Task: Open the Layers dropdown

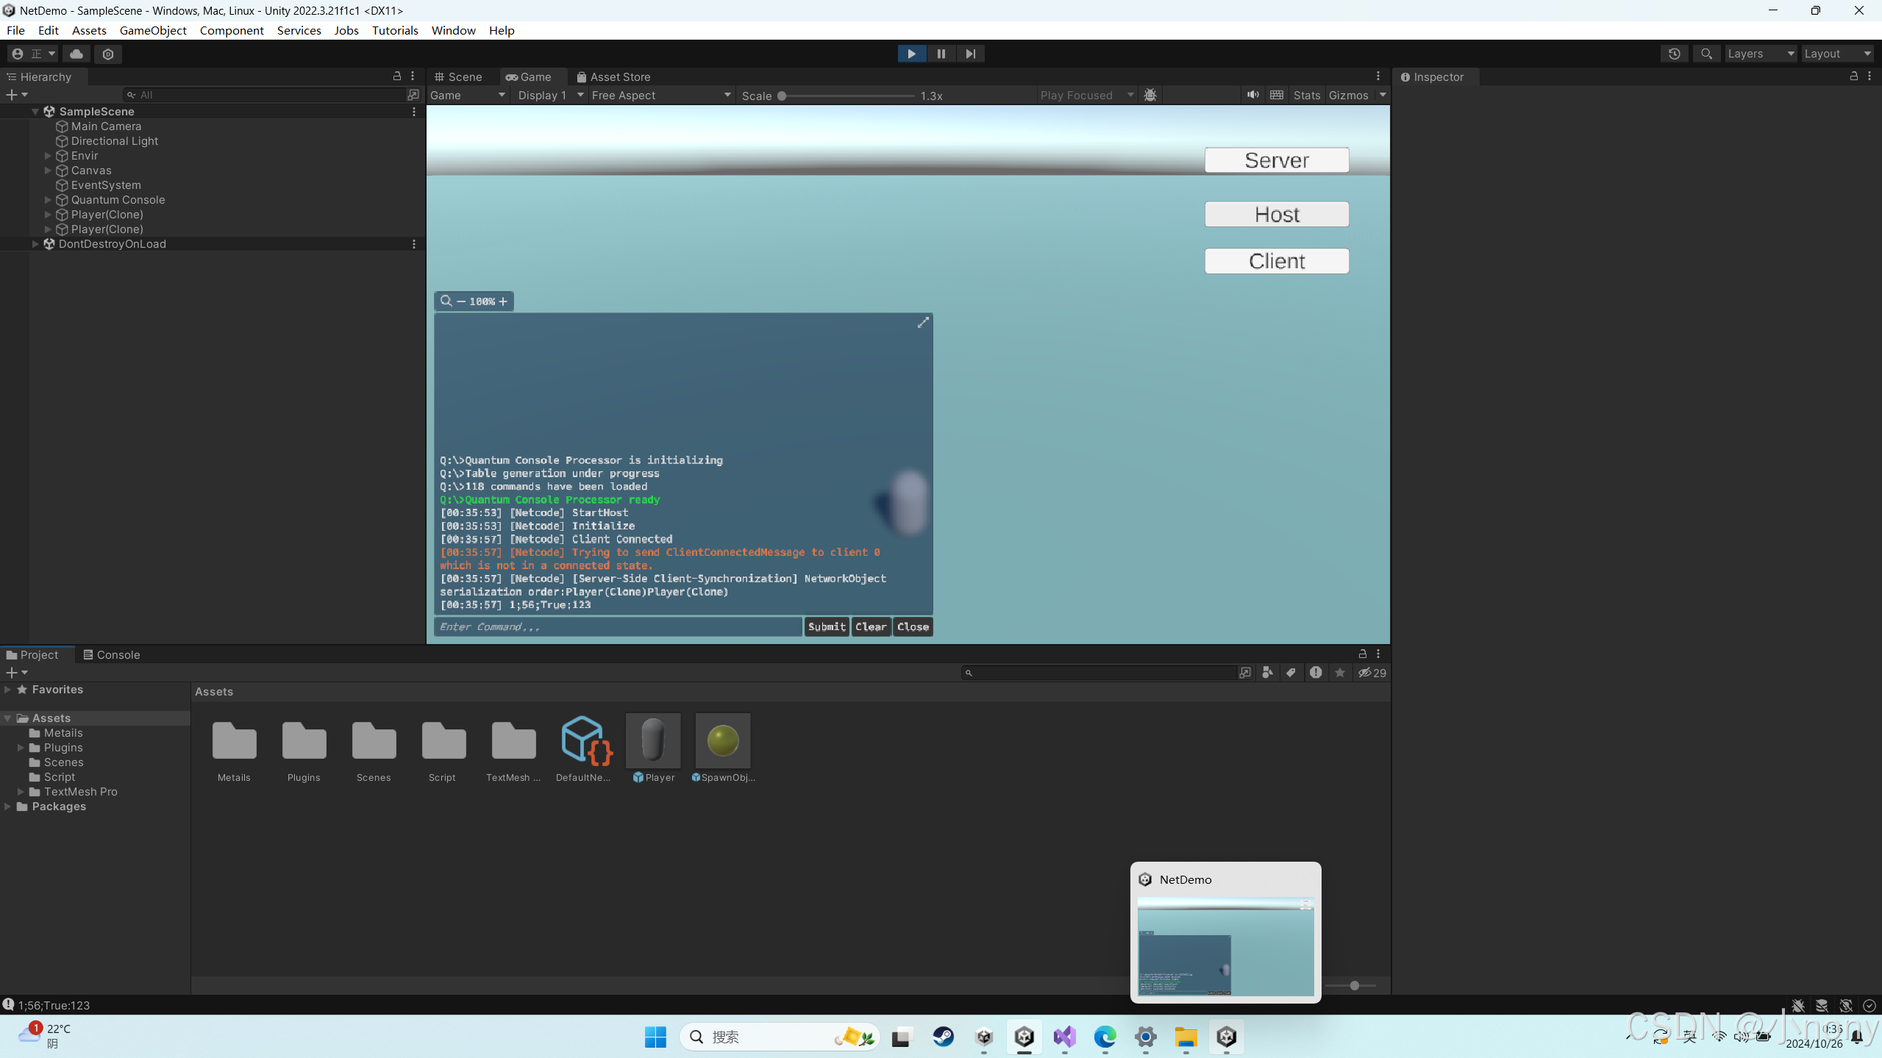Action: tap(1760, 54)
